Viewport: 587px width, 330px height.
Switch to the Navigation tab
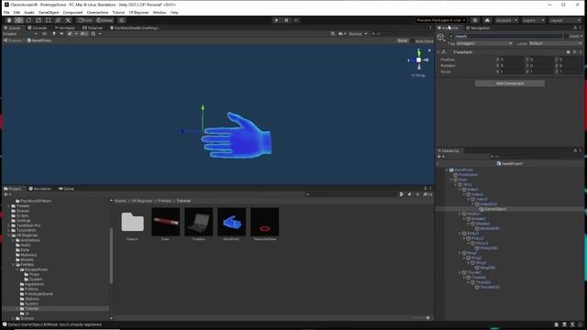(478, 27)
